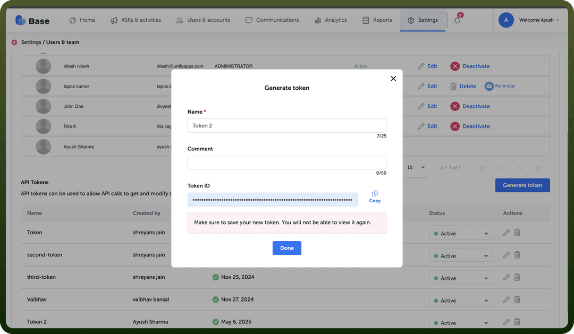Click the Base logo

32,21
